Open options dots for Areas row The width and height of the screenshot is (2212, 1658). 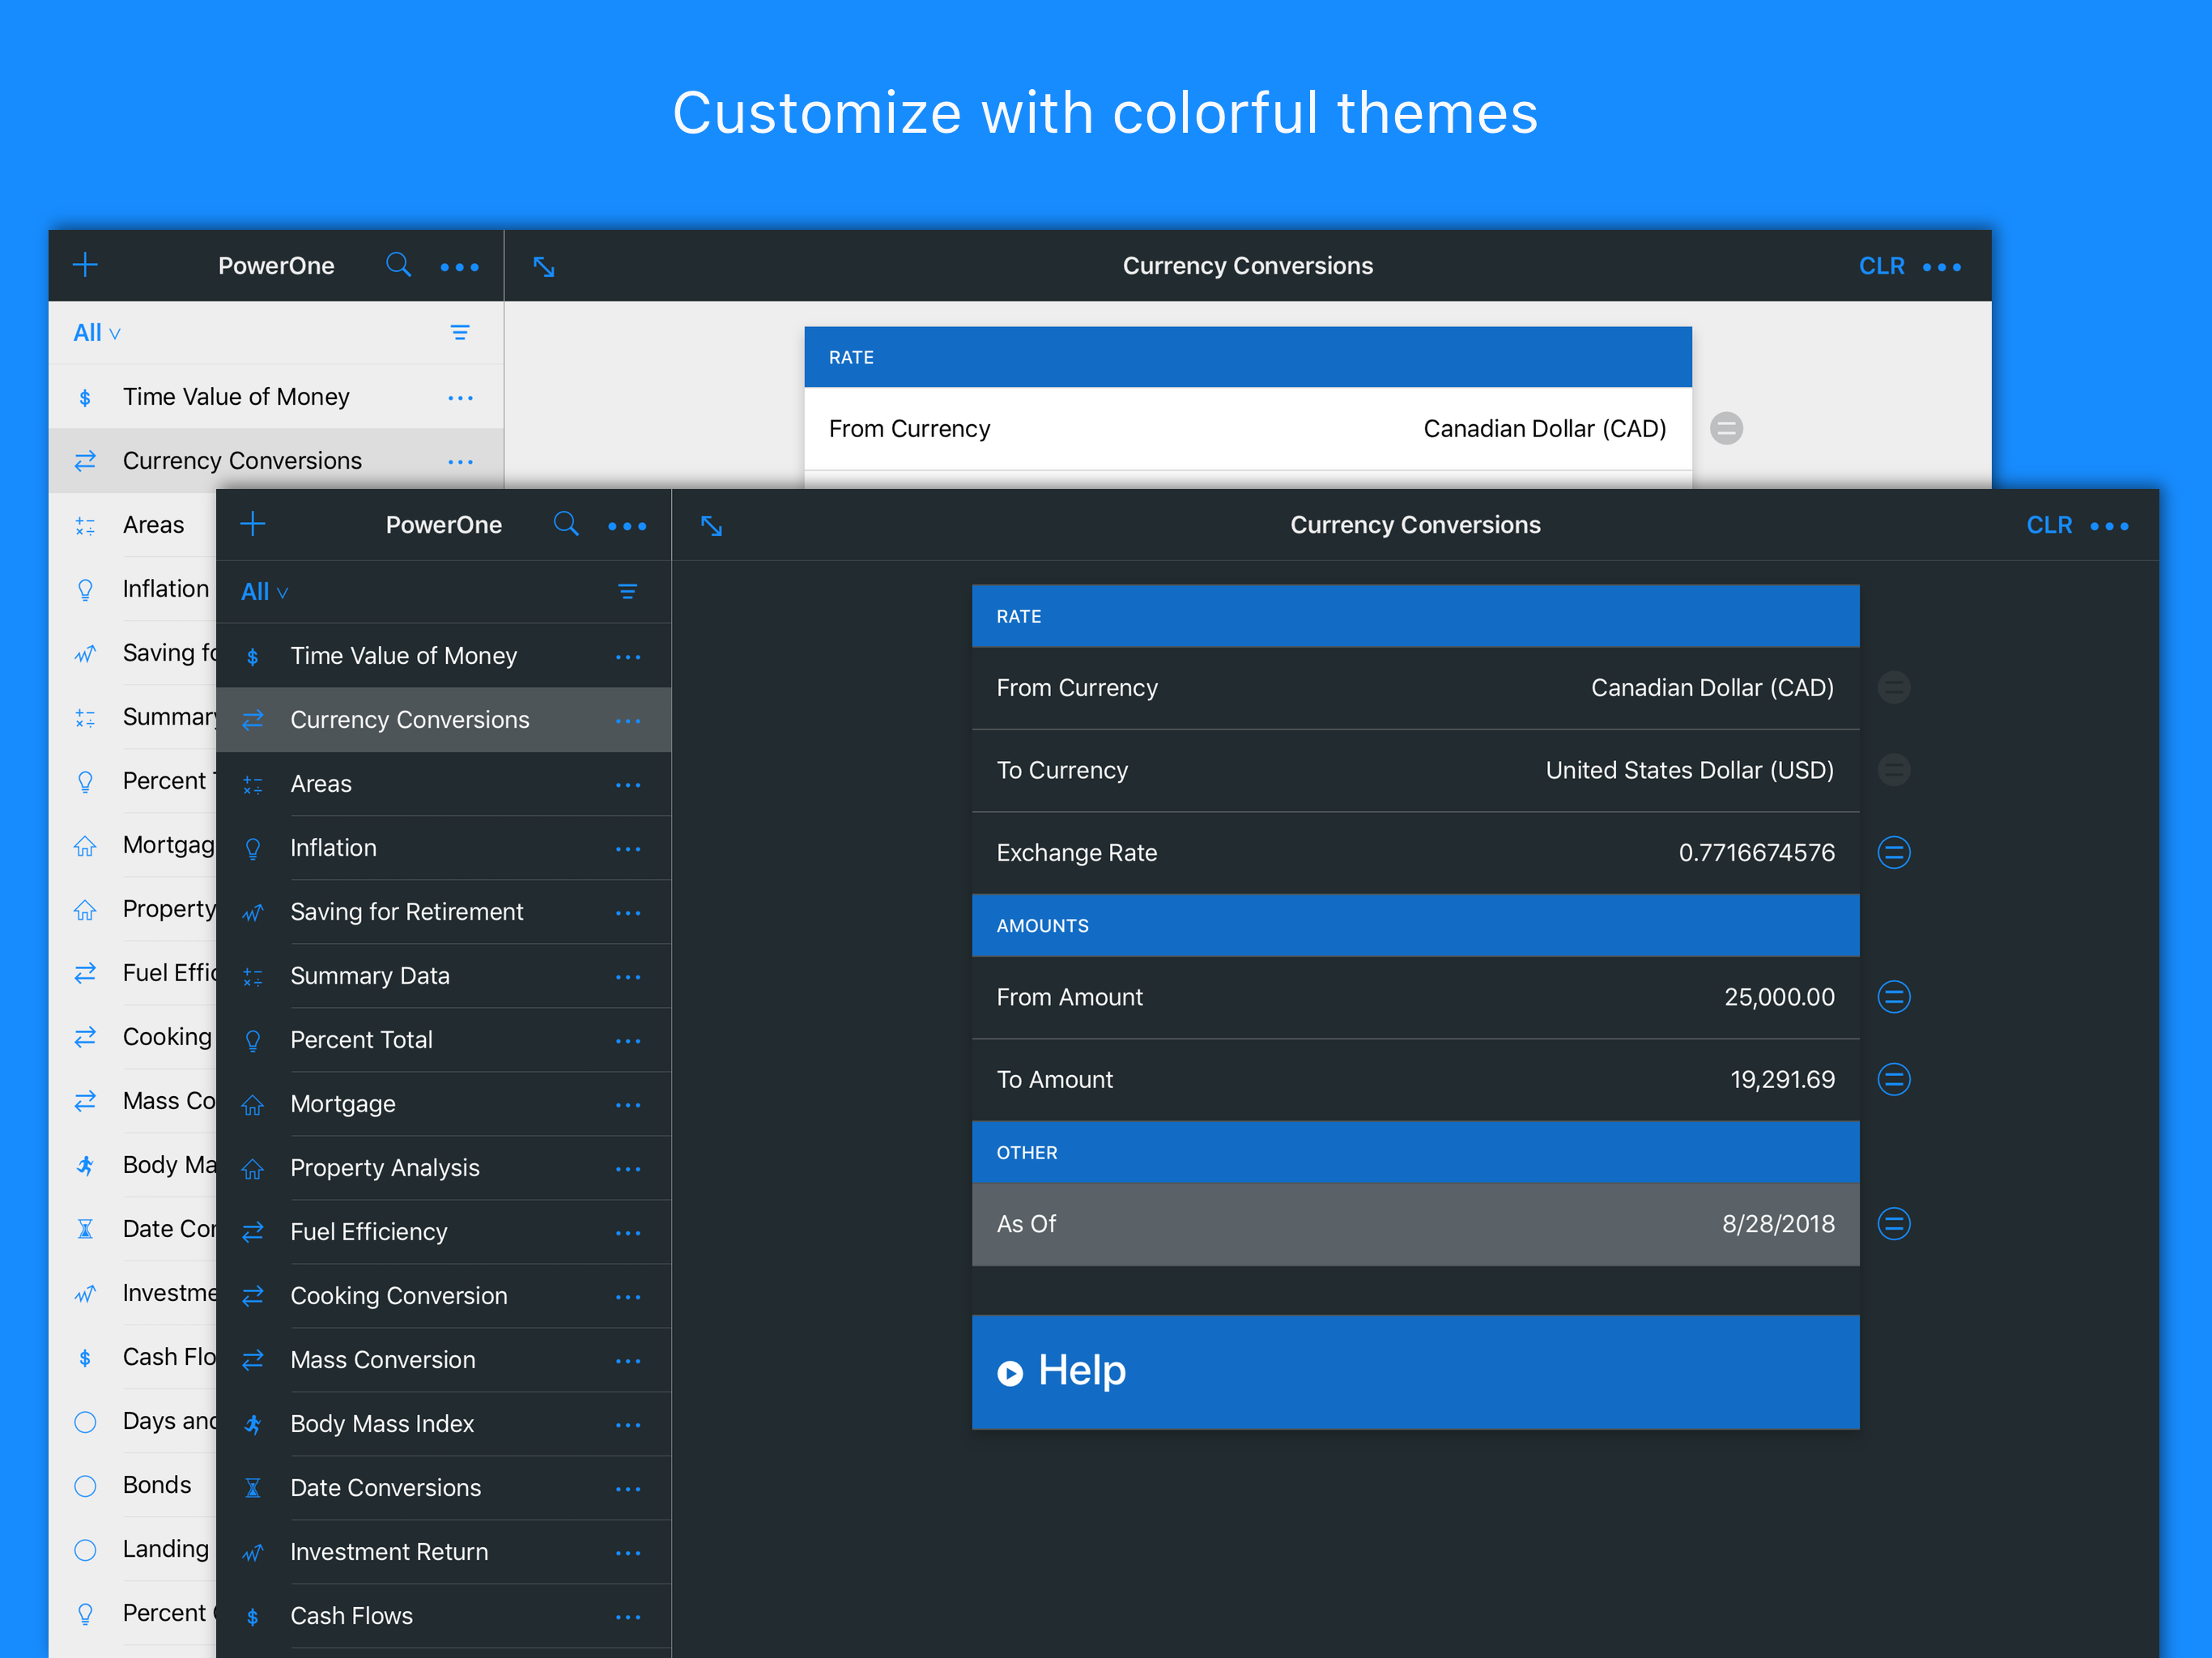tap(628, 785)
